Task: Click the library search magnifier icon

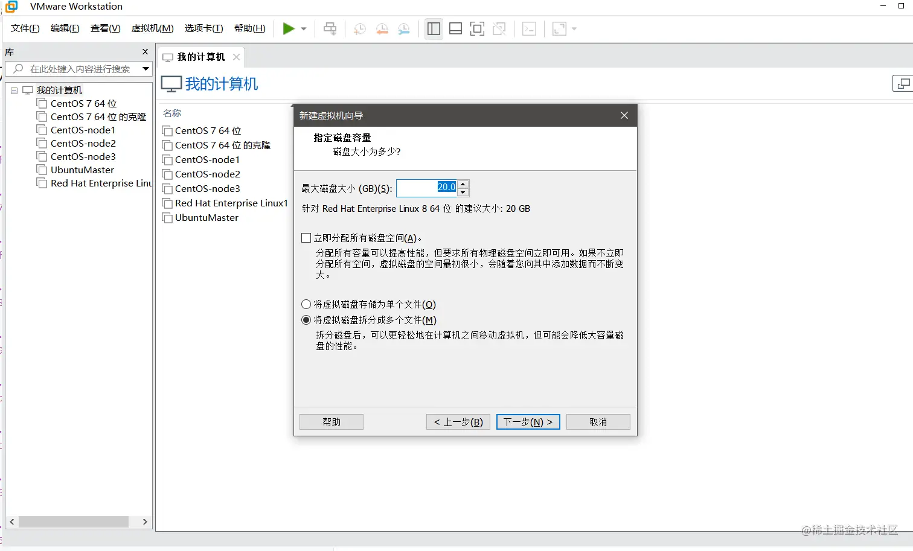Action: [x=19, y=69]
